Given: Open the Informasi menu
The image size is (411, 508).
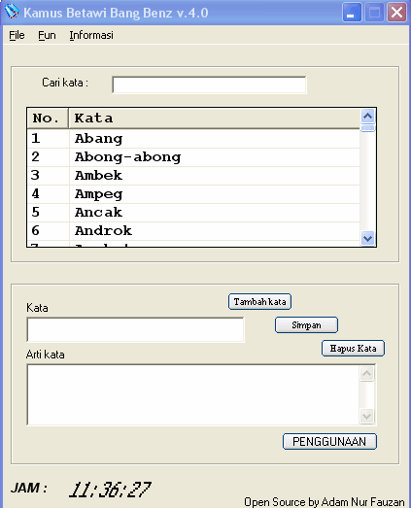Looking at the screenshot, I should click(91, 35).
